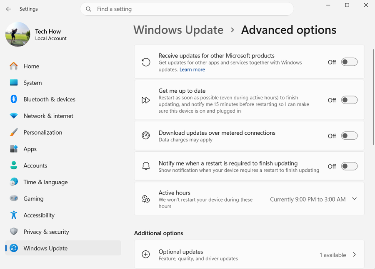
Task: Click Currently 9:00 PM to 3:00 AM text
Action: 308,199
